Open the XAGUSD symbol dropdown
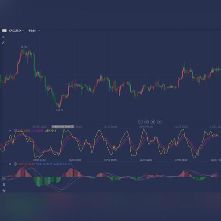 16,31
